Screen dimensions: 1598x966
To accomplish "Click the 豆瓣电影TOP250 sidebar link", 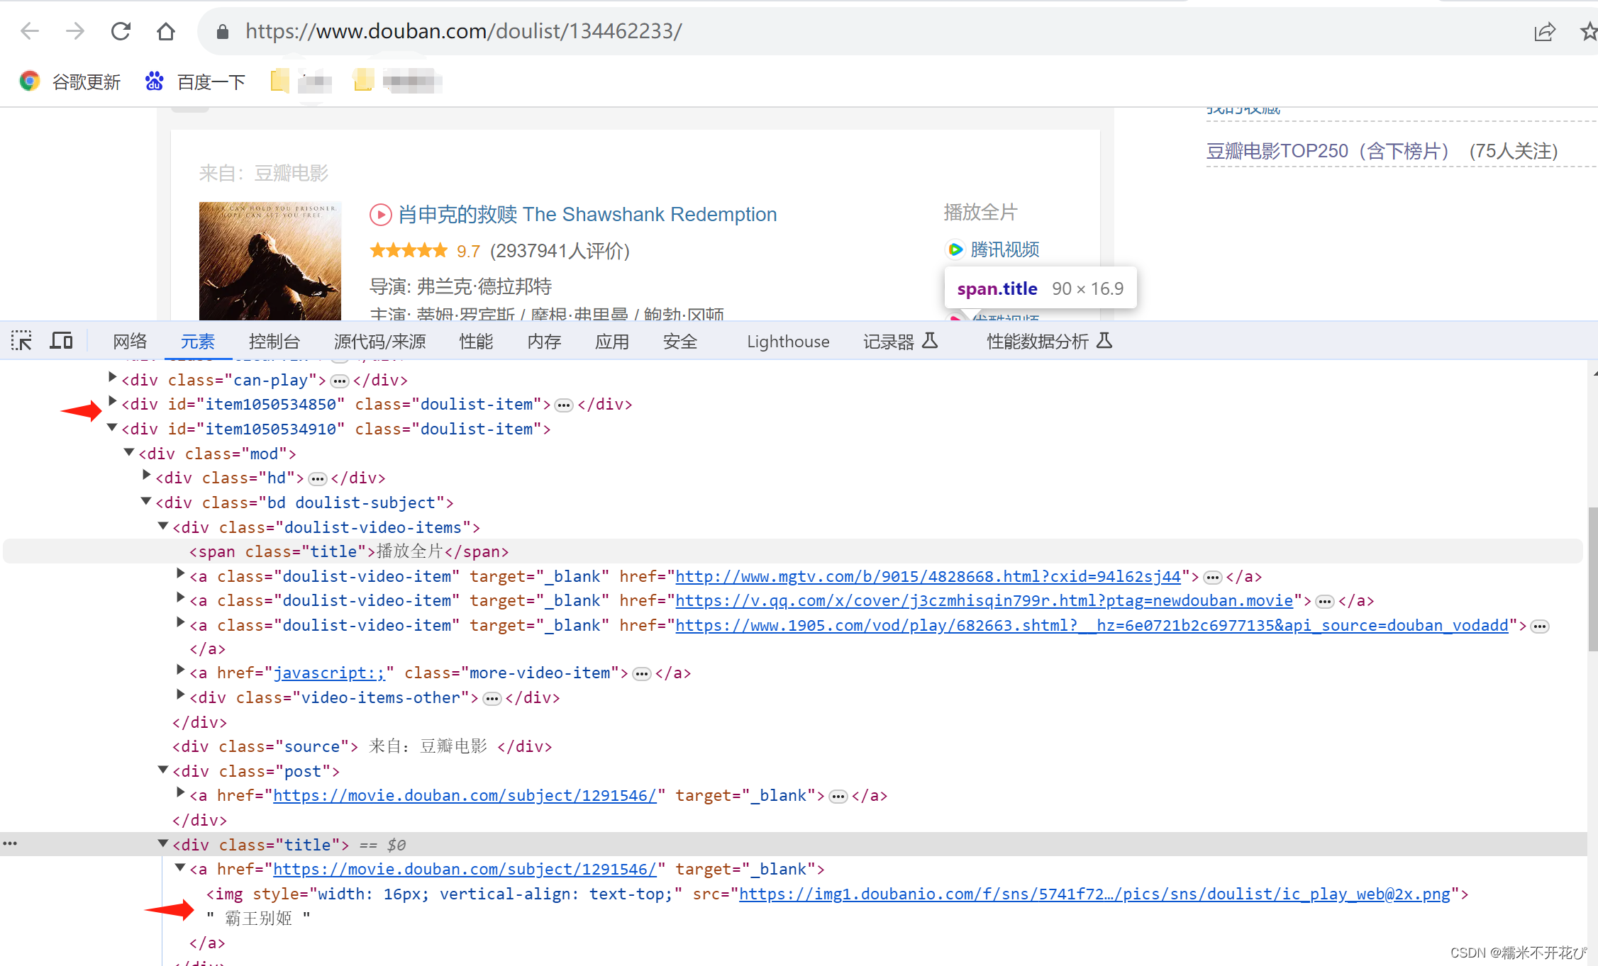I will [1326, 151].
